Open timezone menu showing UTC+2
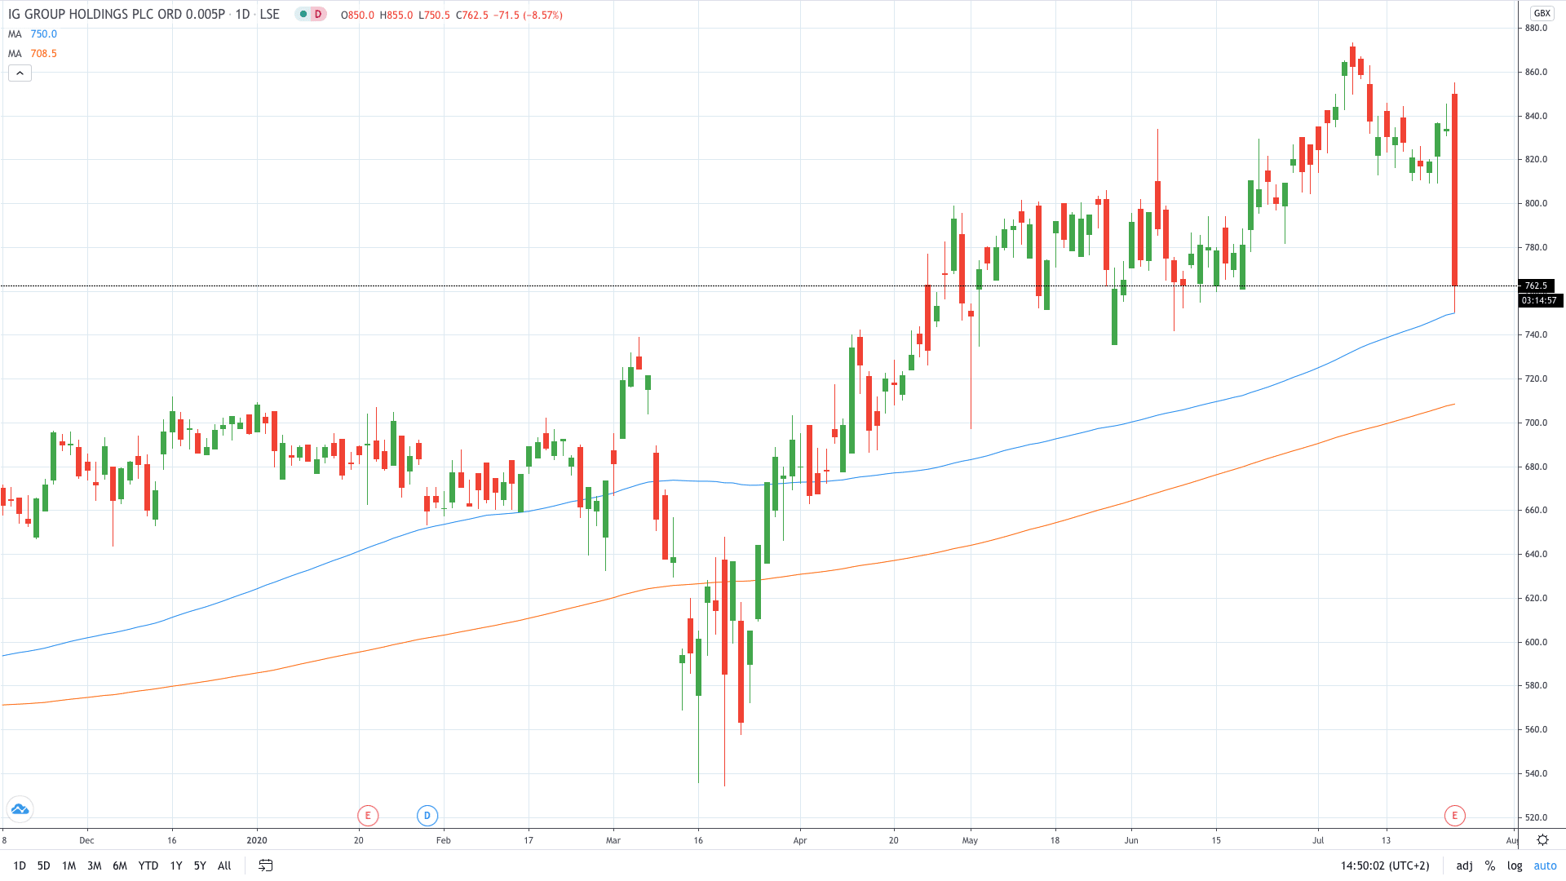Viewport: 1566px width, 881px height. (1385, 866)
